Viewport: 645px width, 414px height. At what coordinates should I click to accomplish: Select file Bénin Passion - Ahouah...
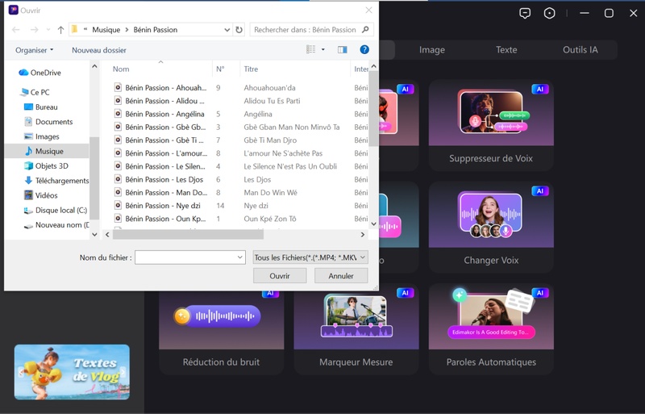(x=160, y=88)
